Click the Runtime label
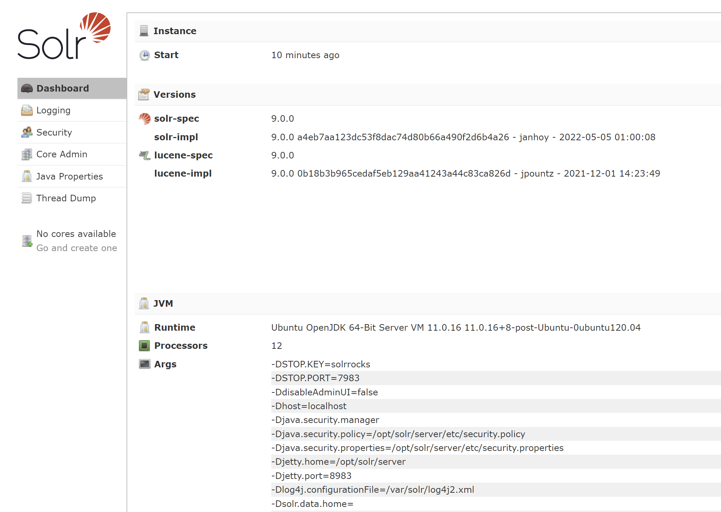Image resolution: width=721 pixels, height=512 pixels. (175, 327)
